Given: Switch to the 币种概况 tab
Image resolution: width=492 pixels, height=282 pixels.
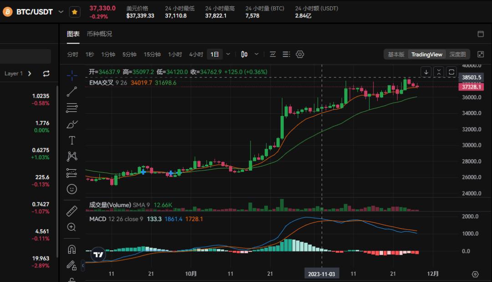Looking at the screenshot, I should click(x=99, y=34).
